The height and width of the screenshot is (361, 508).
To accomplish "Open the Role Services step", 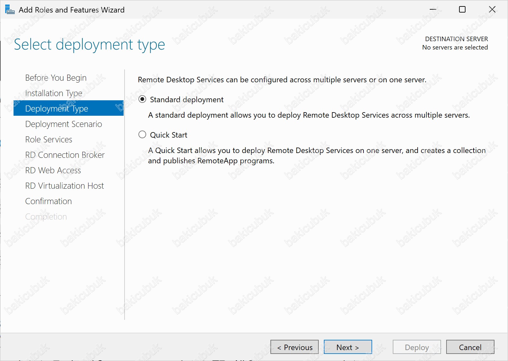I will coord(49,140).
